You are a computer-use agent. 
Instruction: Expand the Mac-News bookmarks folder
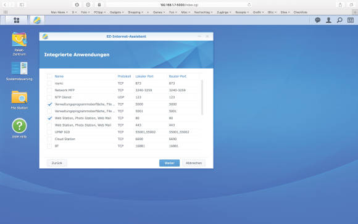pyautogui.click(x=59, y=12)
